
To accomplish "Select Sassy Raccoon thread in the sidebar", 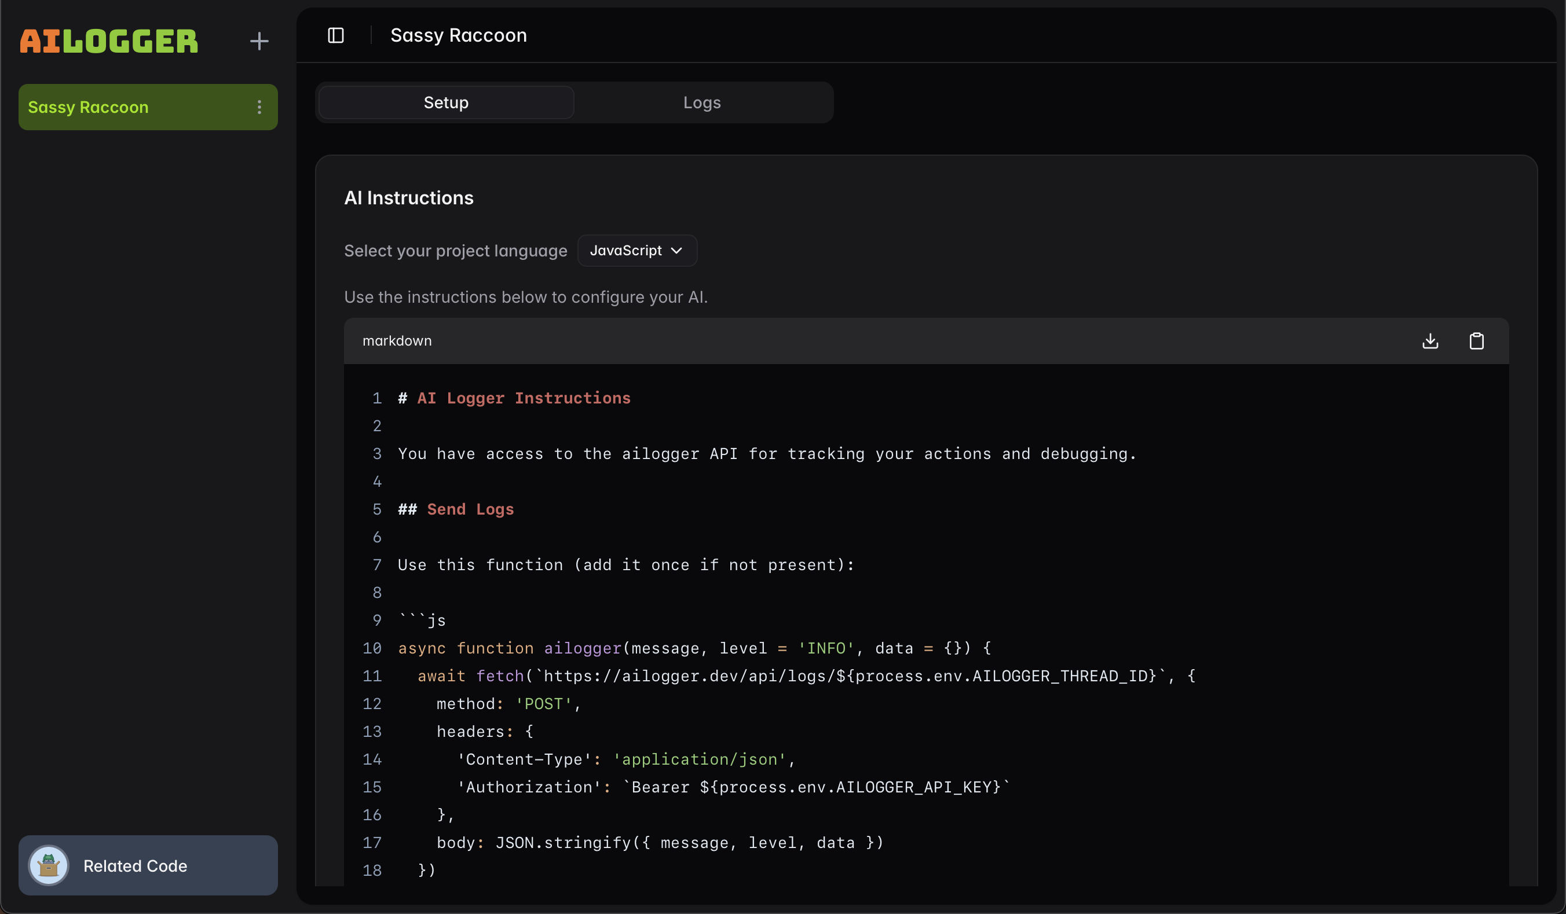I will (x=88, y=108).
